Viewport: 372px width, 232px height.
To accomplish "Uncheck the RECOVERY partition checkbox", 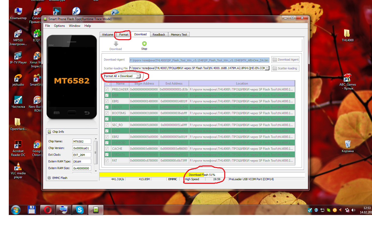I will (107, 119).
